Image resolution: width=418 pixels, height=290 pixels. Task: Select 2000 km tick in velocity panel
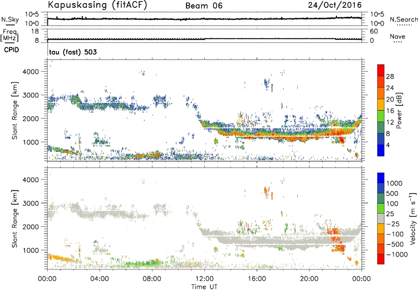click(x=30, y=227)
